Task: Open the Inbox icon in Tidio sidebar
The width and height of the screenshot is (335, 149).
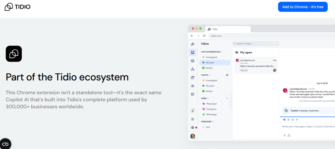Action: point(193,52)
